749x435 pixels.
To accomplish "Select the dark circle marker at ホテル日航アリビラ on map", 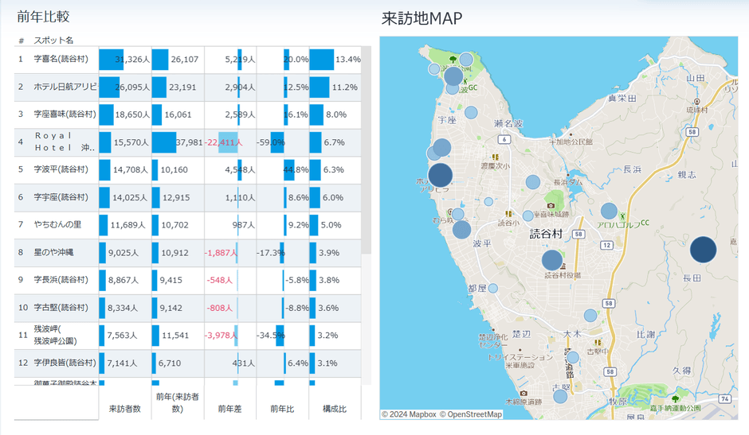I will tap(441, 175).
